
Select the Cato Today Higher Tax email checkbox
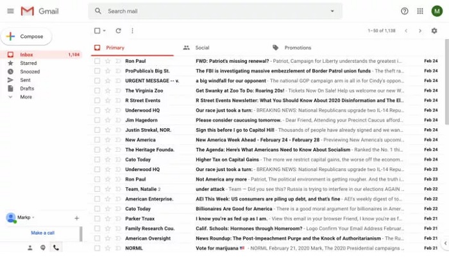pyautogui.click(x=97, y=160)
